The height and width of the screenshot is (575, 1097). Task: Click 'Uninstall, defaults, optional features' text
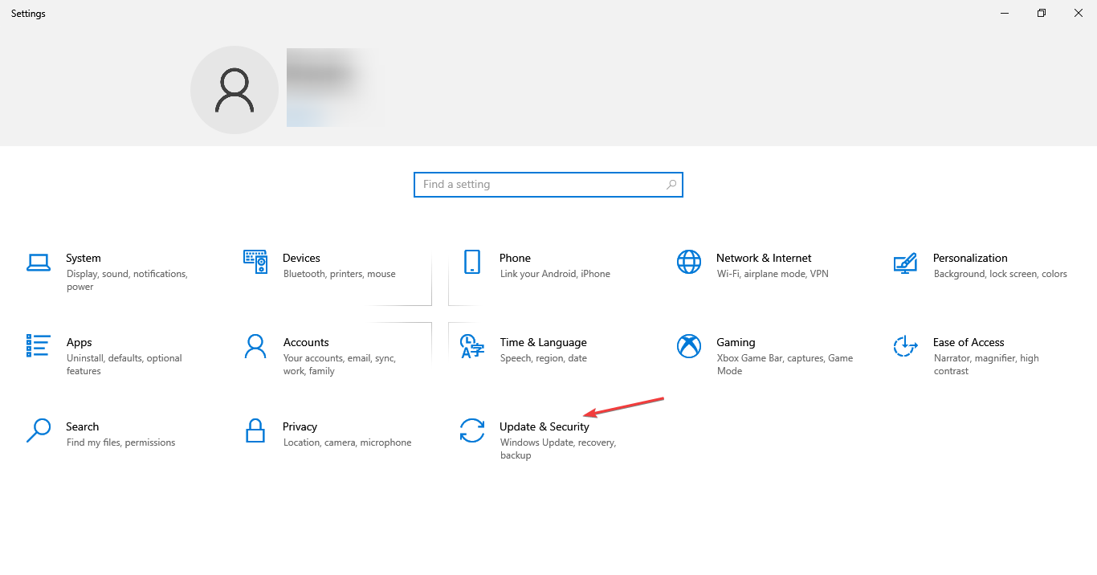click(x=124, y=365)
